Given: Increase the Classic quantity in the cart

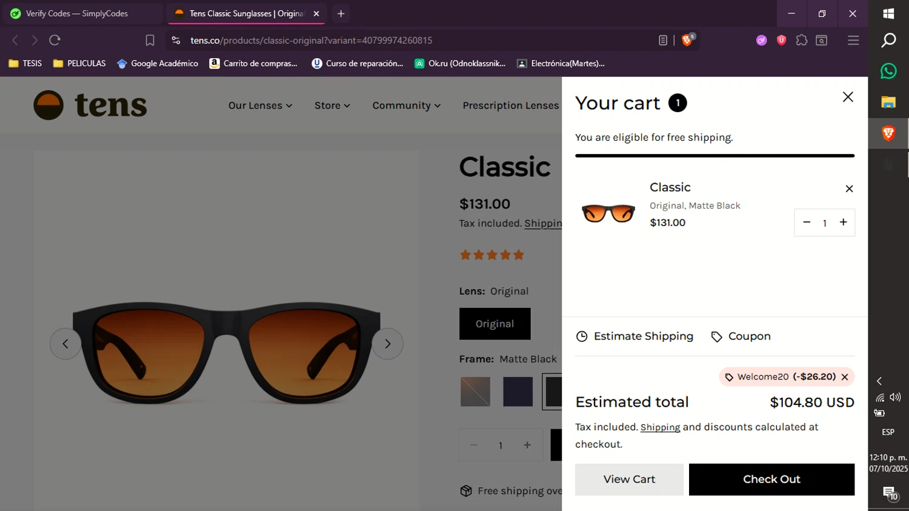Looking at the screenshot, I should (x=843, y=222).
